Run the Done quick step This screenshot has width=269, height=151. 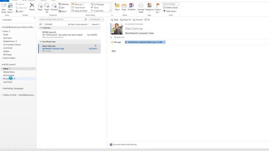coord(95,8)
